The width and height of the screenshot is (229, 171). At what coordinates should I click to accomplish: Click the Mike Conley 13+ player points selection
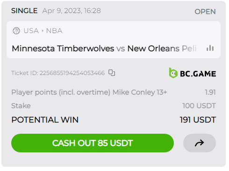pyautogui.click(x=89, y=92)
